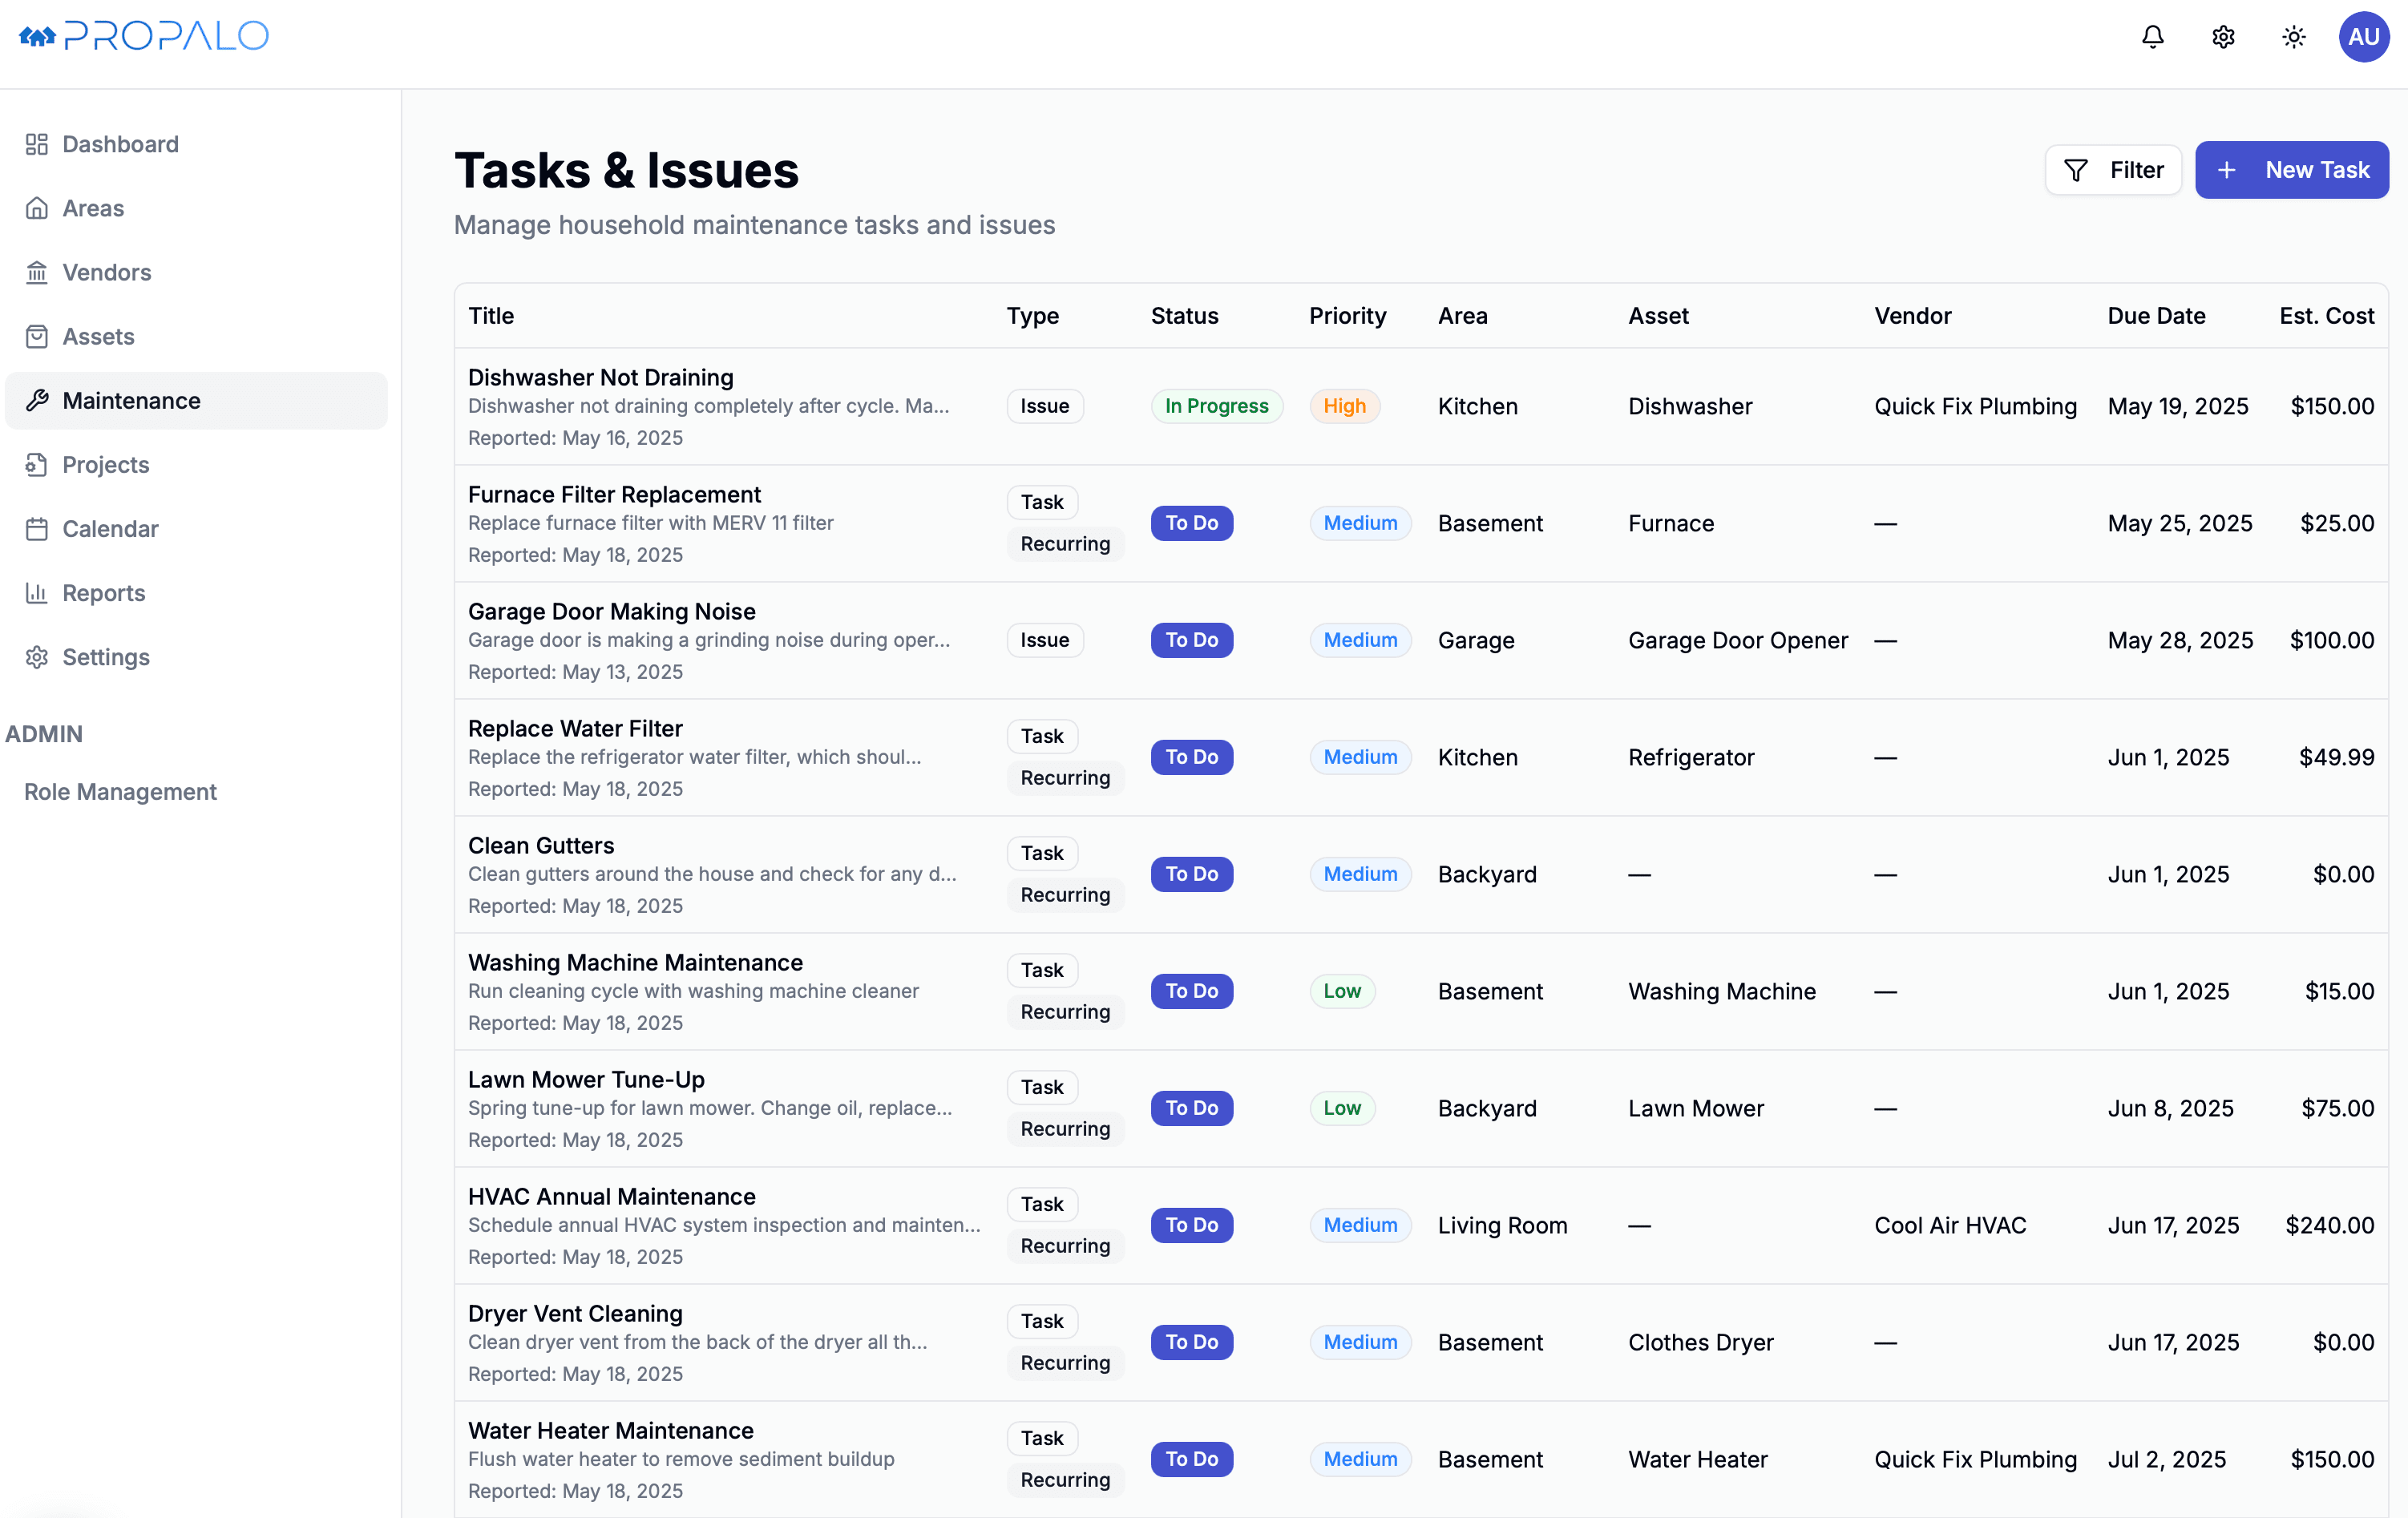Click the Assets box icon in sidebar

point(37,336)
